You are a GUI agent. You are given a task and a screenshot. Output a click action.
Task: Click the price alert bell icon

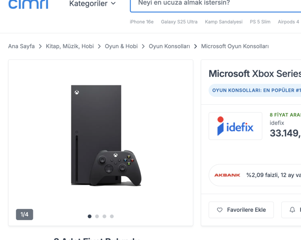click(x=292, y=210)
